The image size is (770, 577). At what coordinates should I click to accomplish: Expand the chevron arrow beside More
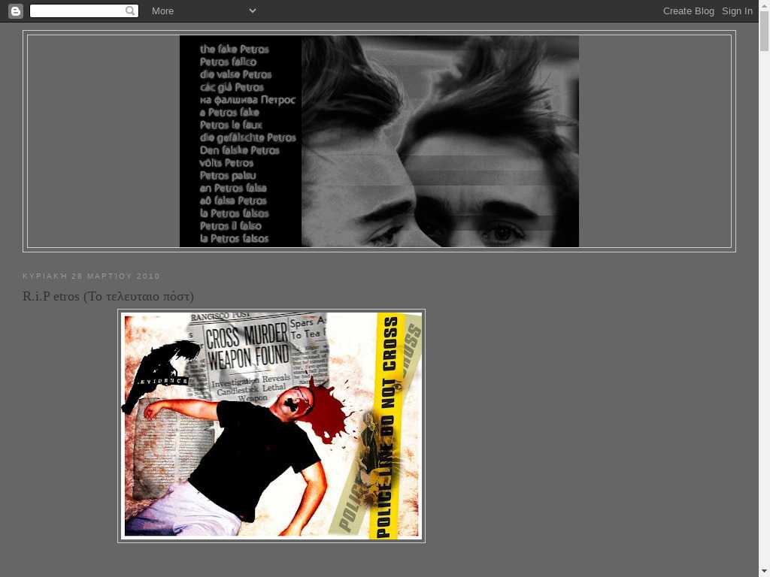253,11
